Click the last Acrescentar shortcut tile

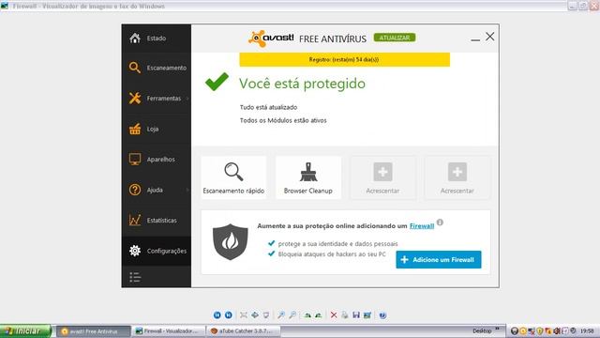tap(457, 177)
